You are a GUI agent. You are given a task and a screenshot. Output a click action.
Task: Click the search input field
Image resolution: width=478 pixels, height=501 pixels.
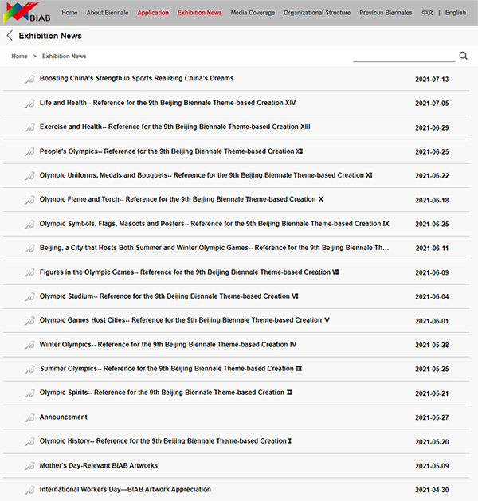[403, 56]
